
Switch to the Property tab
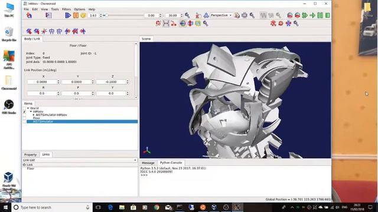tap(30, 154)
